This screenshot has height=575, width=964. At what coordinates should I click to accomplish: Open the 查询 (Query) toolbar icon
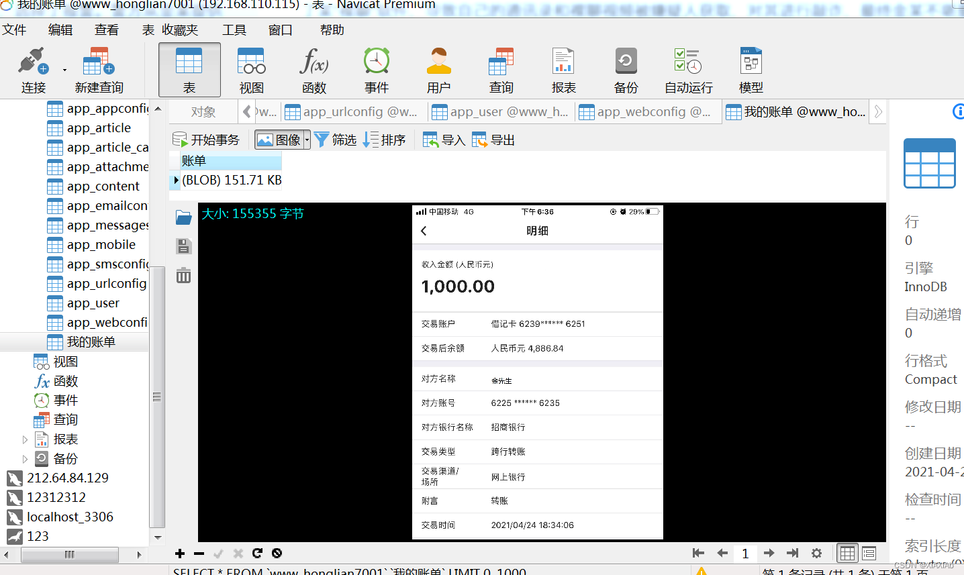pyautogui.click(x=501, y=70)
